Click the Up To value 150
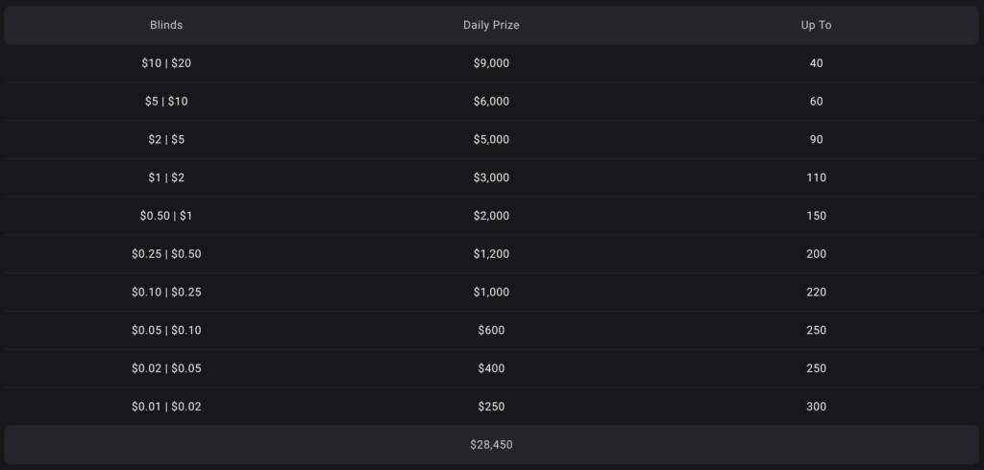Viewport: 984px width, 470px height. 816,216
